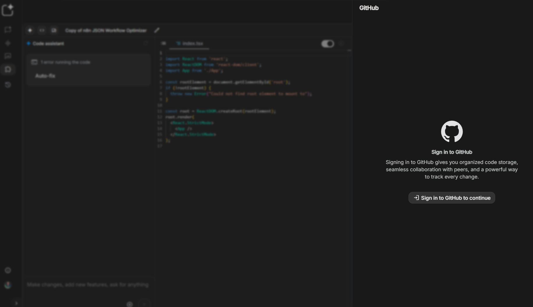Expand the left sidebar with the chevron
533x307 pixels.
[16, 303]
